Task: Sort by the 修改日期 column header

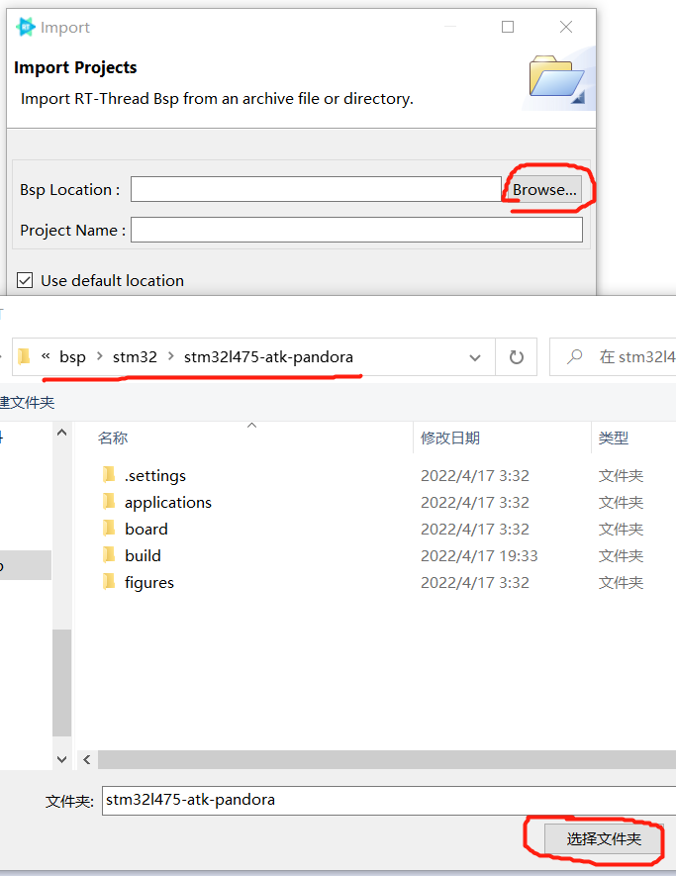Action: coord(449,438)
